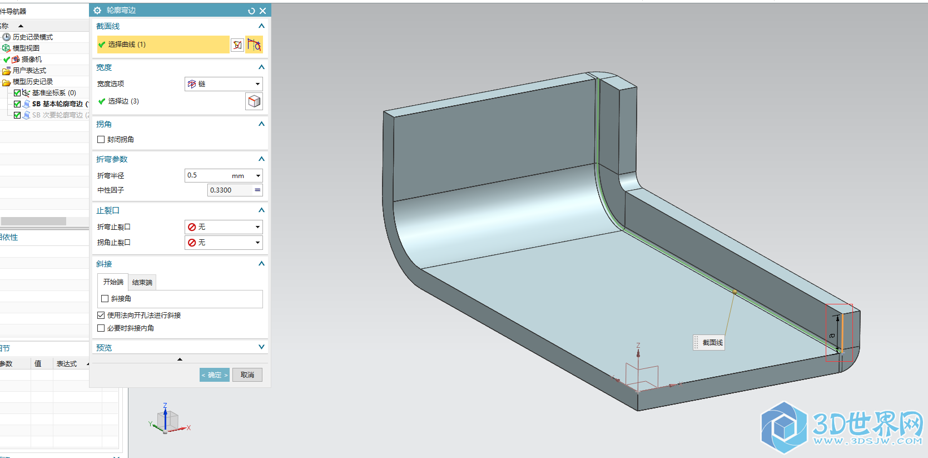Collapse the 斜接 section
The width and height of the screenshot is (928, 458).
(x=261, y=264)
